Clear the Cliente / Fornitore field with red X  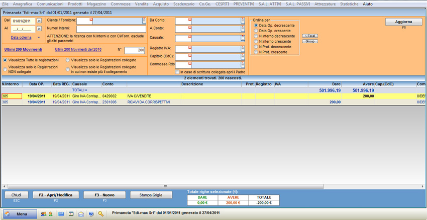(x=91, y=20)
